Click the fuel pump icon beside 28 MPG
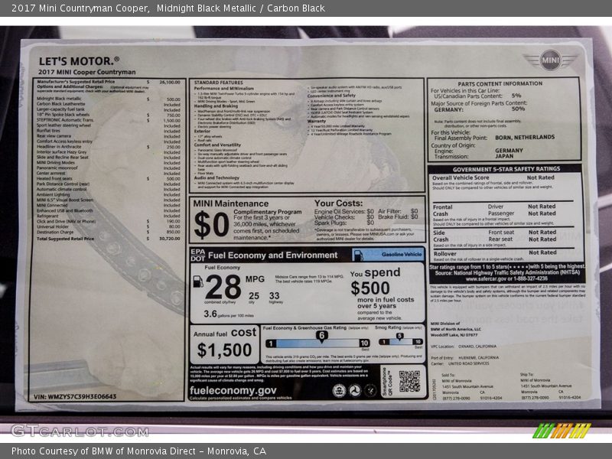Screen dimensions: 612x459 tap(198, 282)
